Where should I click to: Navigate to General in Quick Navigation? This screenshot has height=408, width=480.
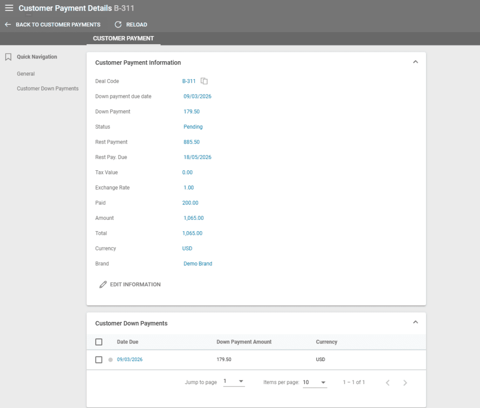pyautogui.click(x=26, y=74)
